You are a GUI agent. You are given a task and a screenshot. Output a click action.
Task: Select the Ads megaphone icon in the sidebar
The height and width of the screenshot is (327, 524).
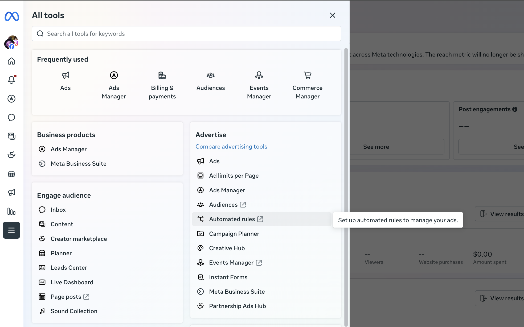(x=11, y=193)
